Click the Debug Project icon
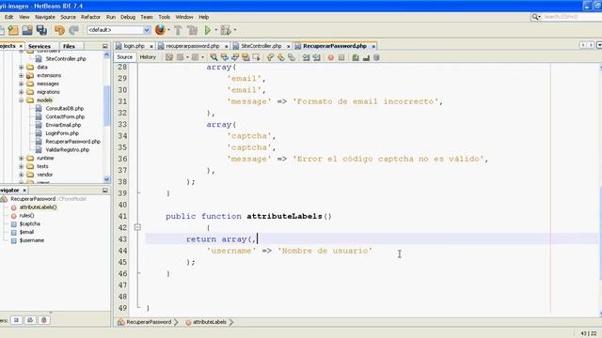Screen dimensions: 602x338 [x=226, y=30]
